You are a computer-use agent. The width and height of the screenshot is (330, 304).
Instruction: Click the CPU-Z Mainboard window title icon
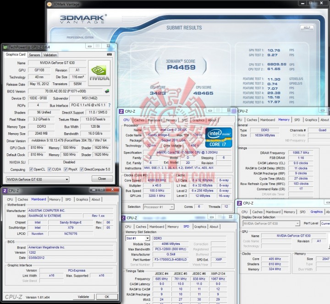(5, 190)
